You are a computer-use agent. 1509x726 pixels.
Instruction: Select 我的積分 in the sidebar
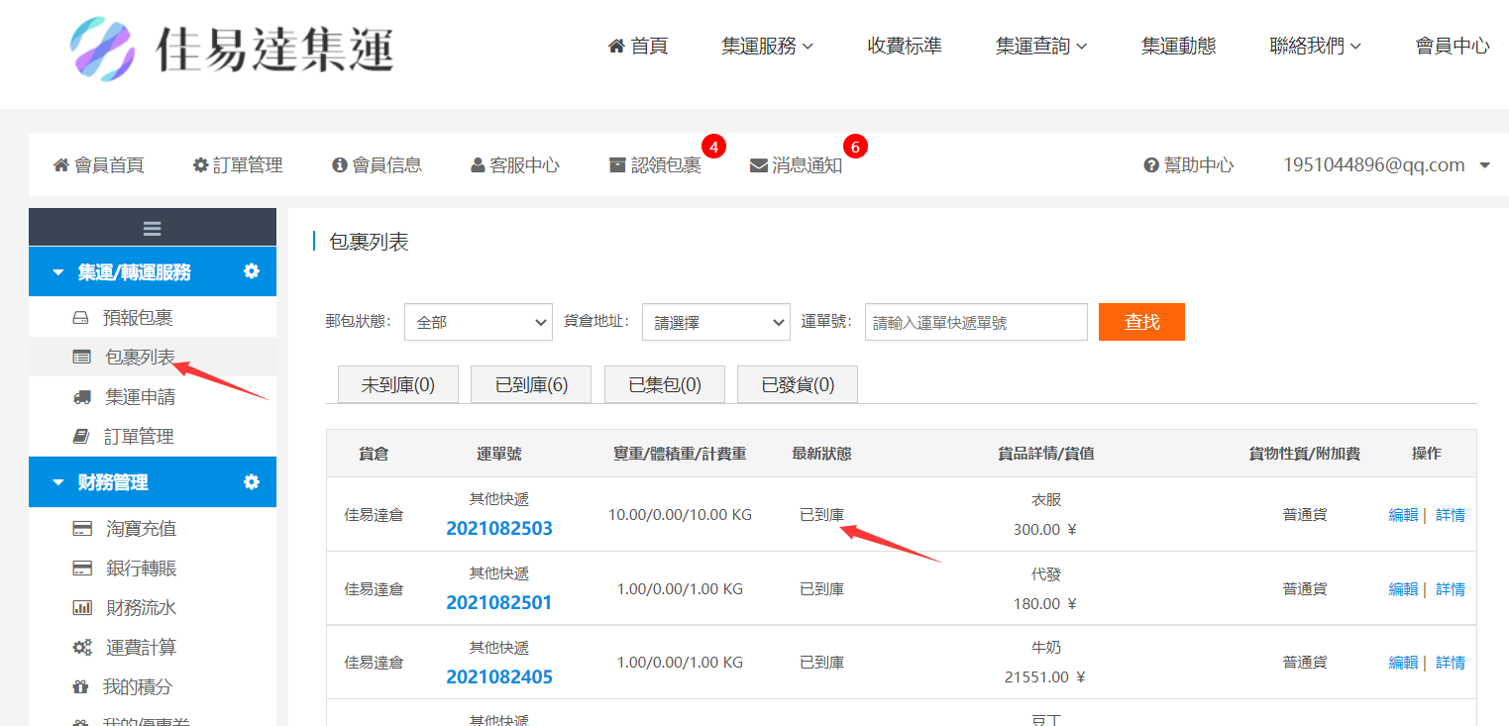(x=138, y=687)
